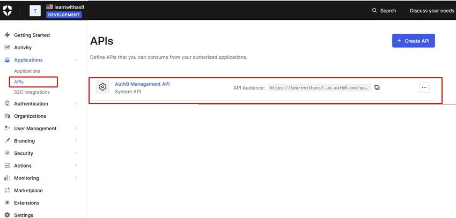Image resolution: width=456 pixels, height=218 pixels.
Task: Collapse the Applications section chevron
Action: (x=76, y=60)
